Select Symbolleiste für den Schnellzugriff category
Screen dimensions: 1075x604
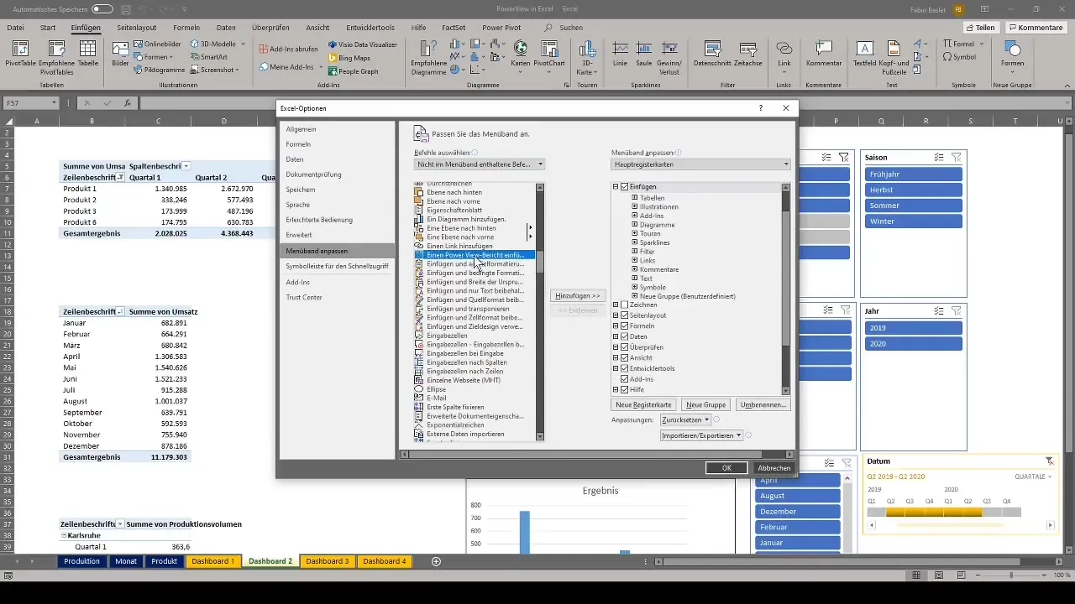point(337,266)
